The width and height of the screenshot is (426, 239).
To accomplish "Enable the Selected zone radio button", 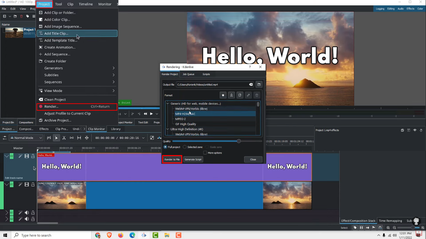I will 185,147.
